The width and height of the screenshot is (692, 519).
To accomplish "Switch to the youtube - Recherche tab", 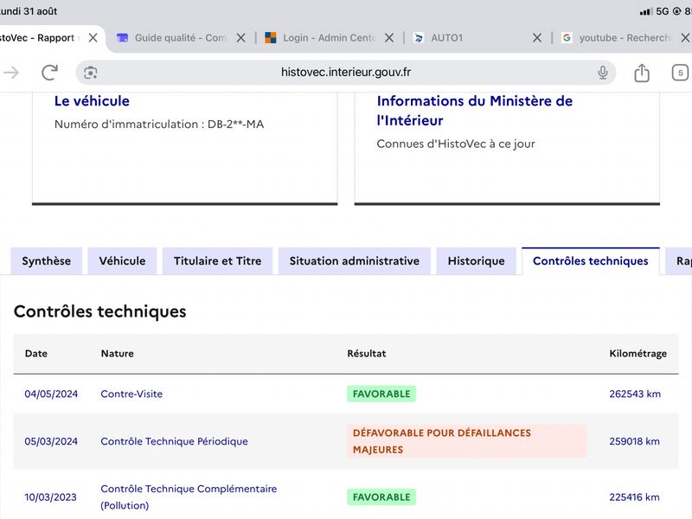I will click(616, 38).
